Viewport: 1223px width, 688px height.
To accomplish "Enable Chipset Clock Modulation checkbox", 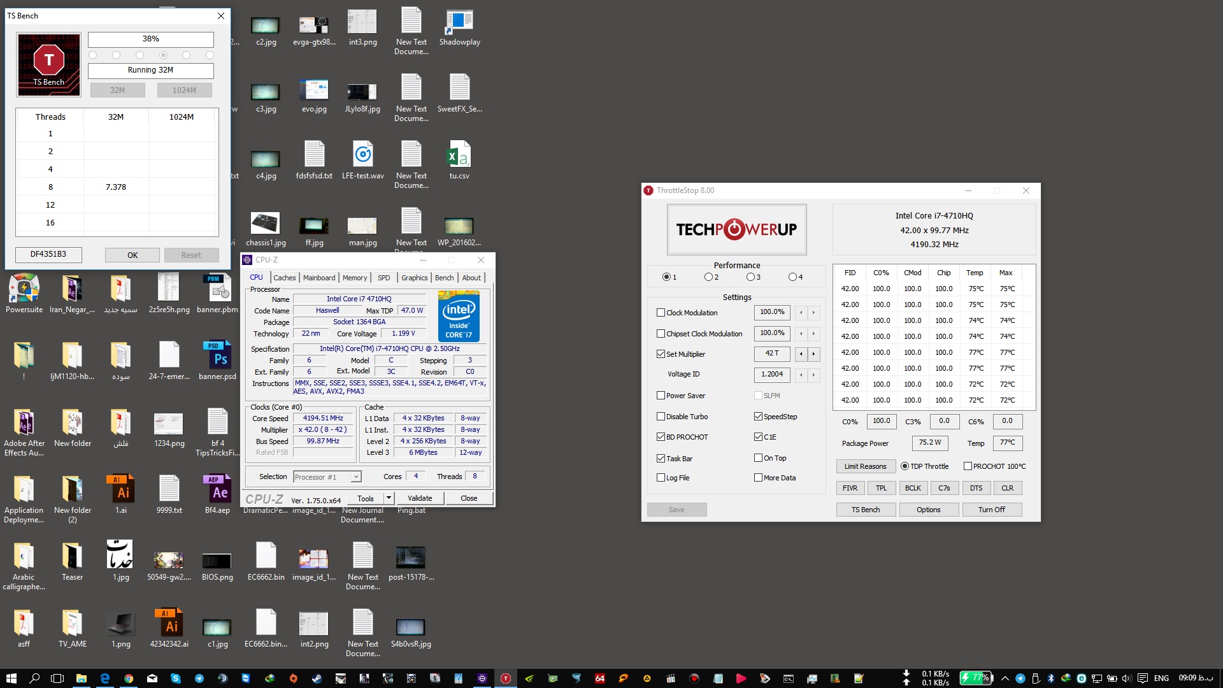I will tap(661, 334).
